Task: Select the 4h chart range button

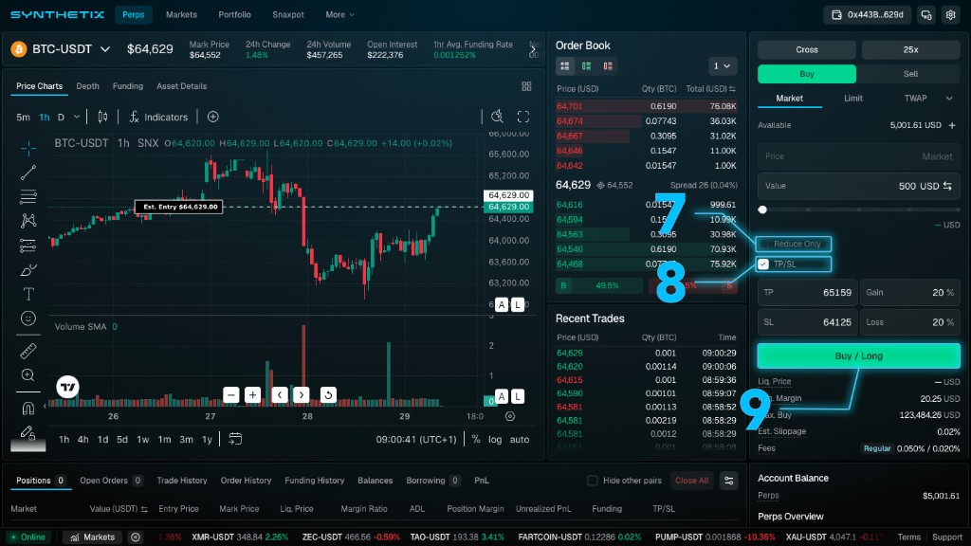Action: tap(83, 440)
